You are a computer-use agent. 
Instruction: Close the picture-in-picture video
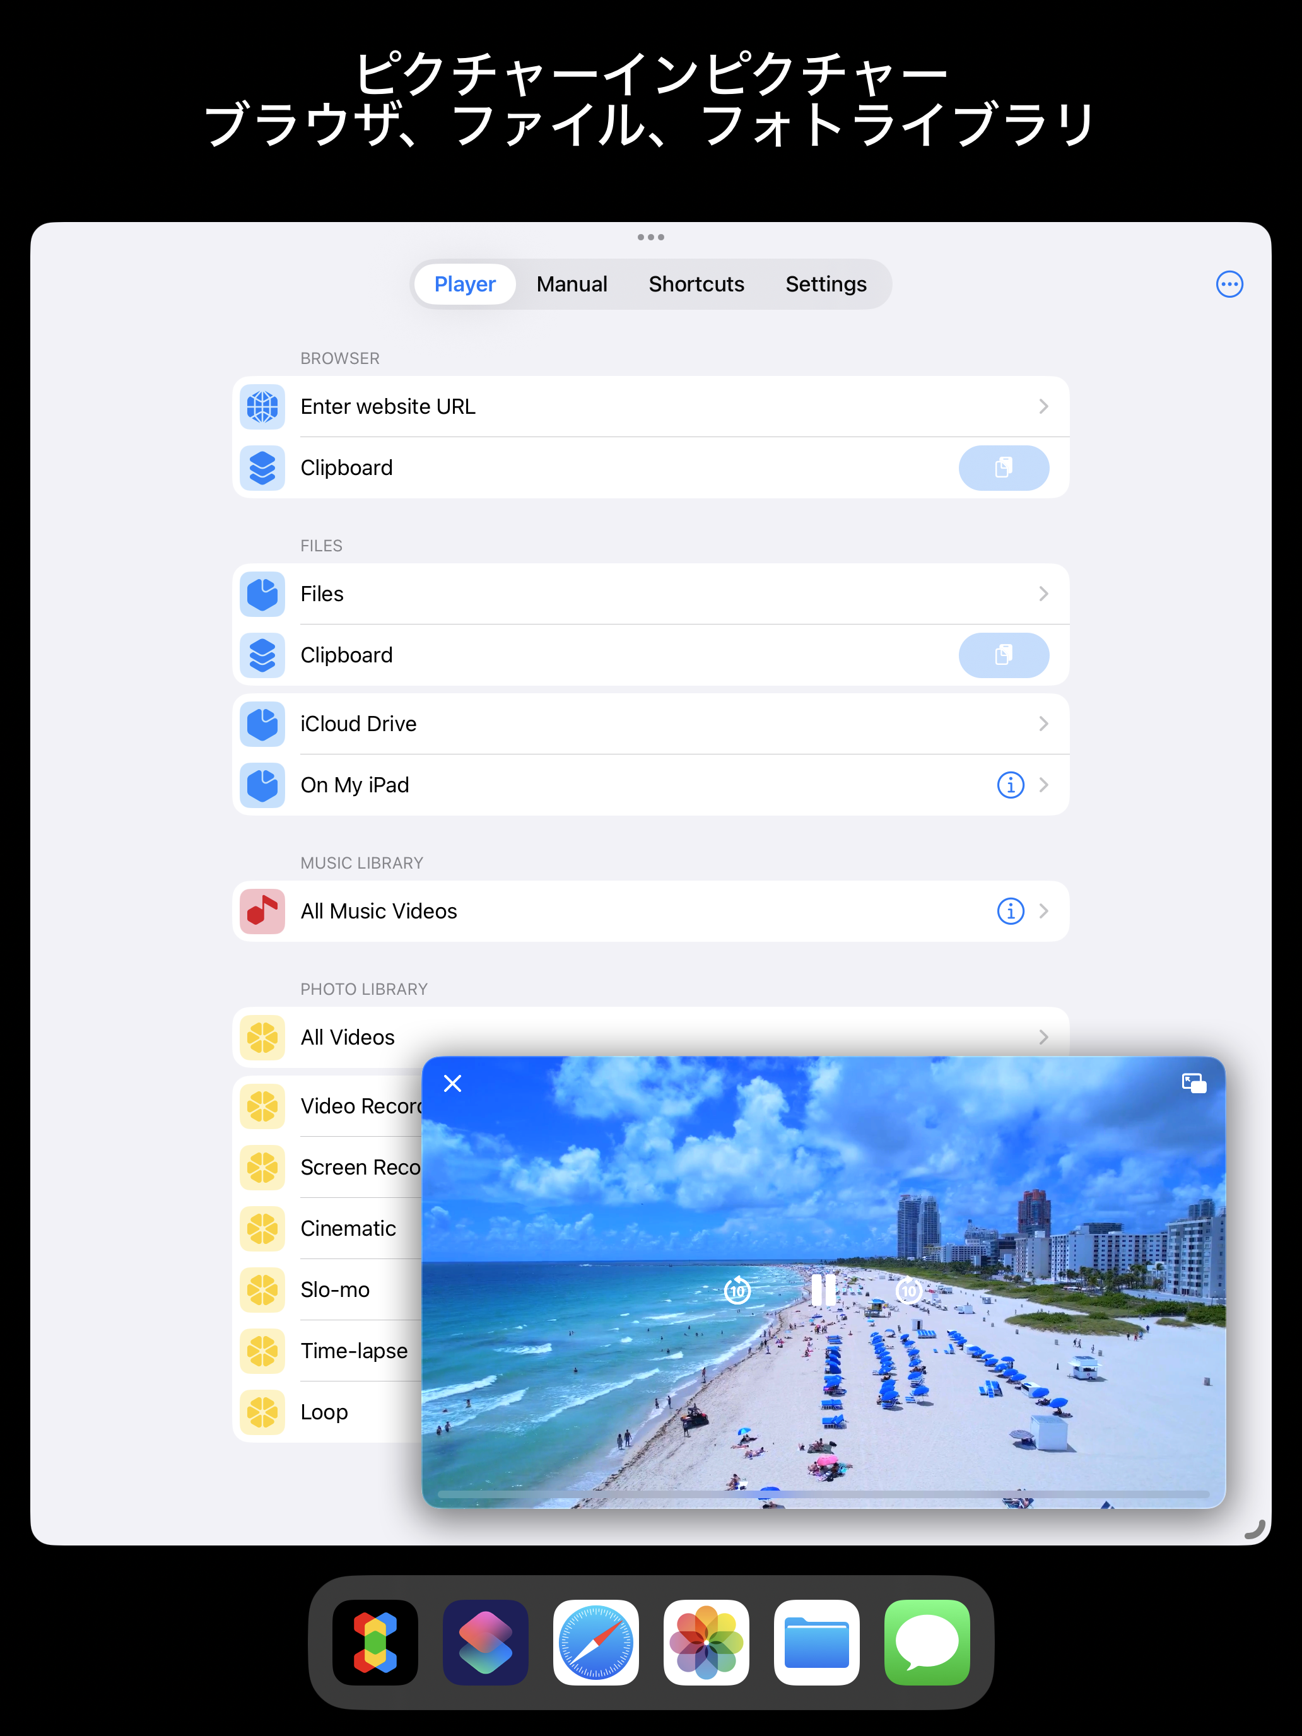[453, 1083]
